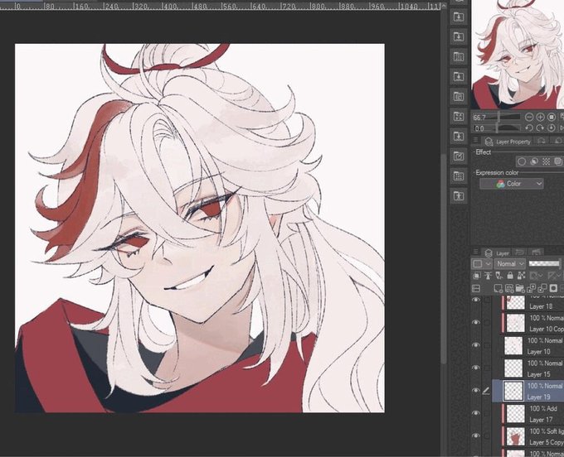Open the bottom material folder with figure icon
This screenshot has width=564, height=457.
point(458,196)
